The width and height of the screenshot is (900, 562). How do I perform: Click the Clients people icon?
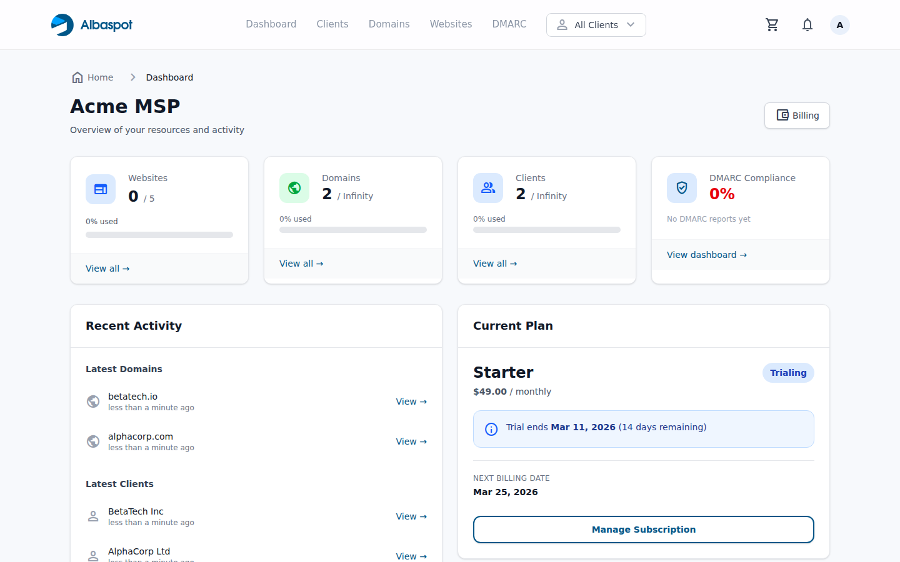(488, 188)
